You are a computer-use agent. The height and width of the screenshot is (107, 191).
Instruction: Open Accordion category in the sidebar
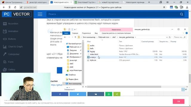tap(13, 23)
